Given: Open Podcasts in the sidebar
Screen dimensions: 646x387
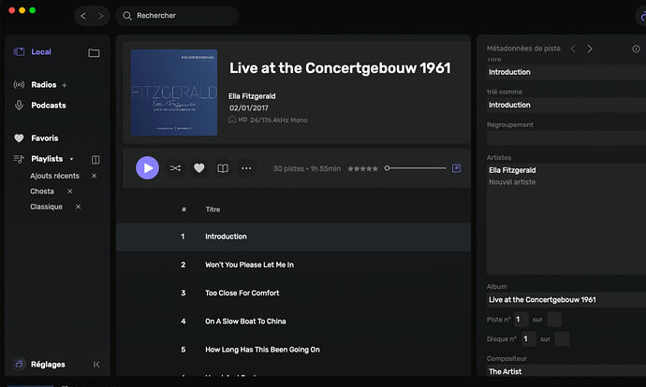Looking at the screenshot, I should tap(49, 106).
